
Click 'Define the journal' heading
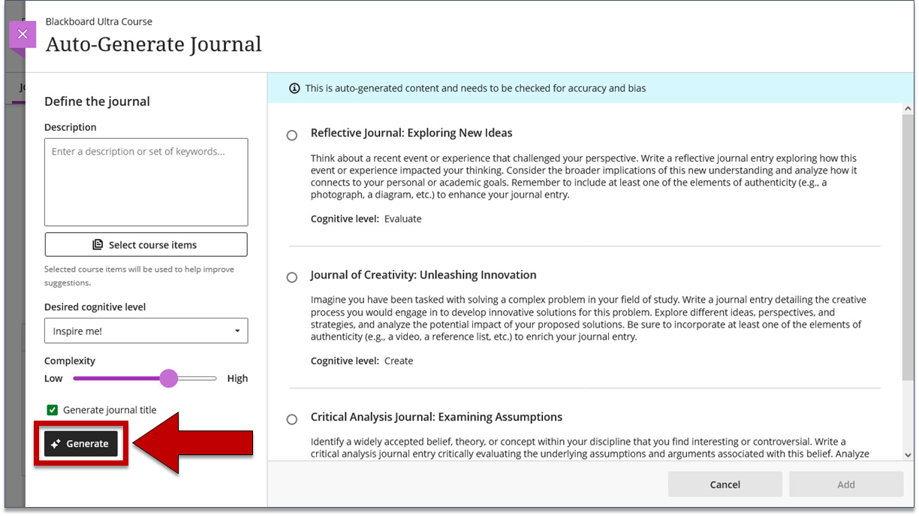(97, 101)
